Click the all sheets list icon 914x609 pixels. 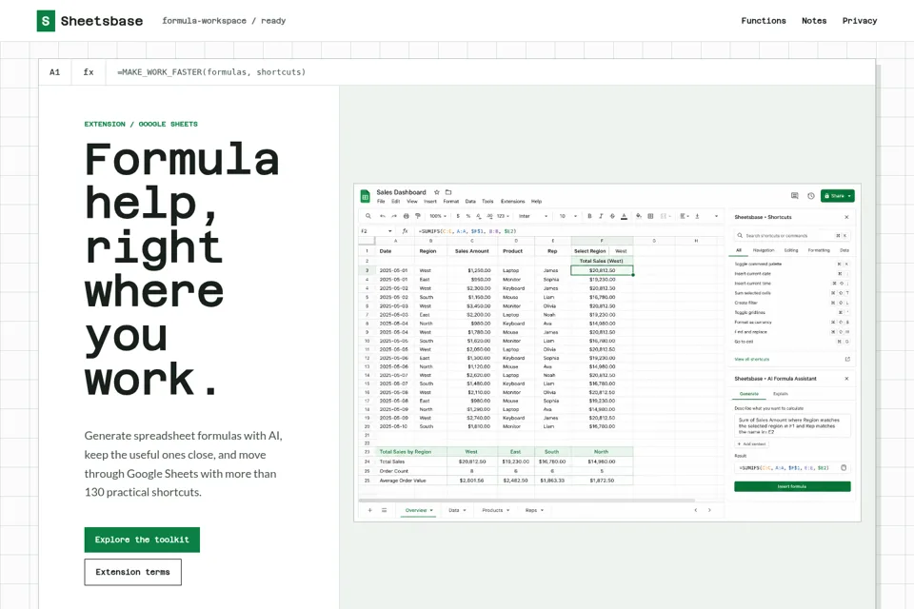point(384,510)
